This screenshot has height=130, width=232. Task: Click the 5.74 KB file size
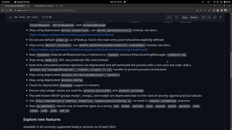coord(47,17)
